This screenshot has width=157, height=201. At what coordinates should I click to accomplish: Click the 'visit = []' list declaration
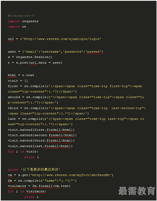click(x=18, y=81)
